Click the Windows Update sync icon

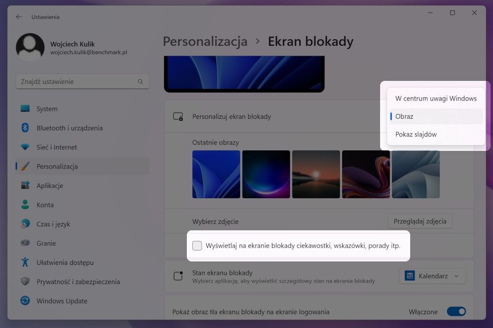tap(25, 300)
